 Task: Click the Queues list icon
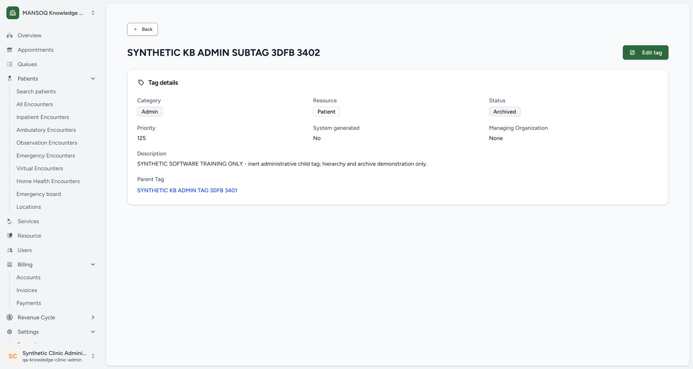tap(10, 64)
